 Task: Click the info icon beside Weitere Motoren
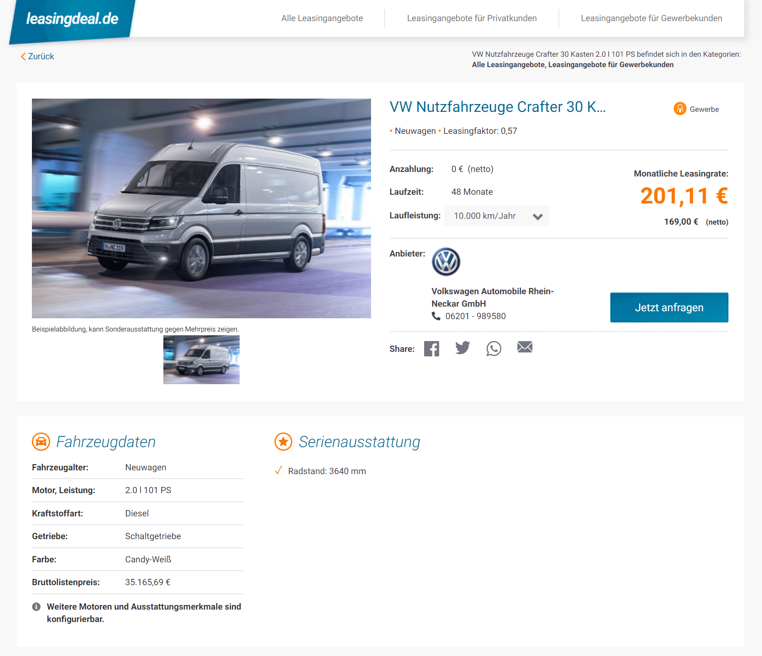pyautogui.click(x=36, y=607)
